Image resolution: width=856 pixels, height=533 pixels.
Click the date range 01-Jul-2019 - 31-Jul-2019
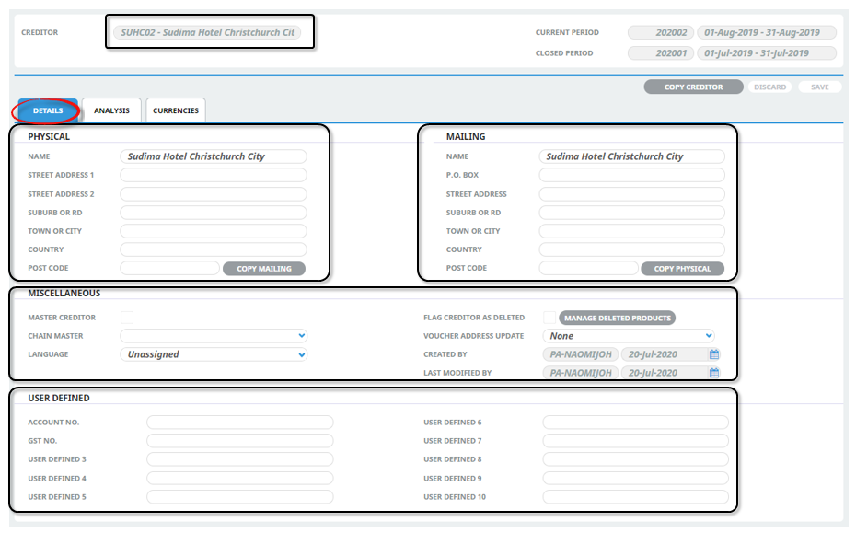[x=767, y=53]
